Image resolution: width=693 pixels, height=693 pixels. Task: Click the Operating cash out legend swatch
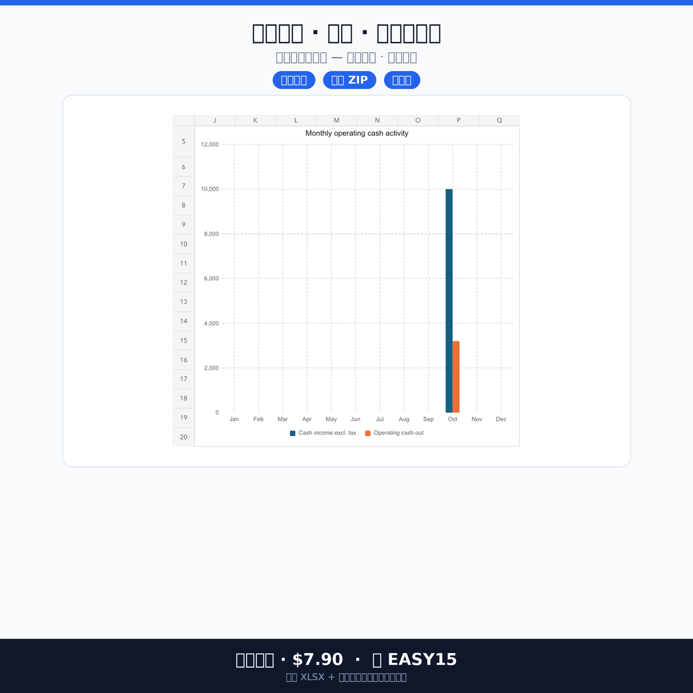368,433
